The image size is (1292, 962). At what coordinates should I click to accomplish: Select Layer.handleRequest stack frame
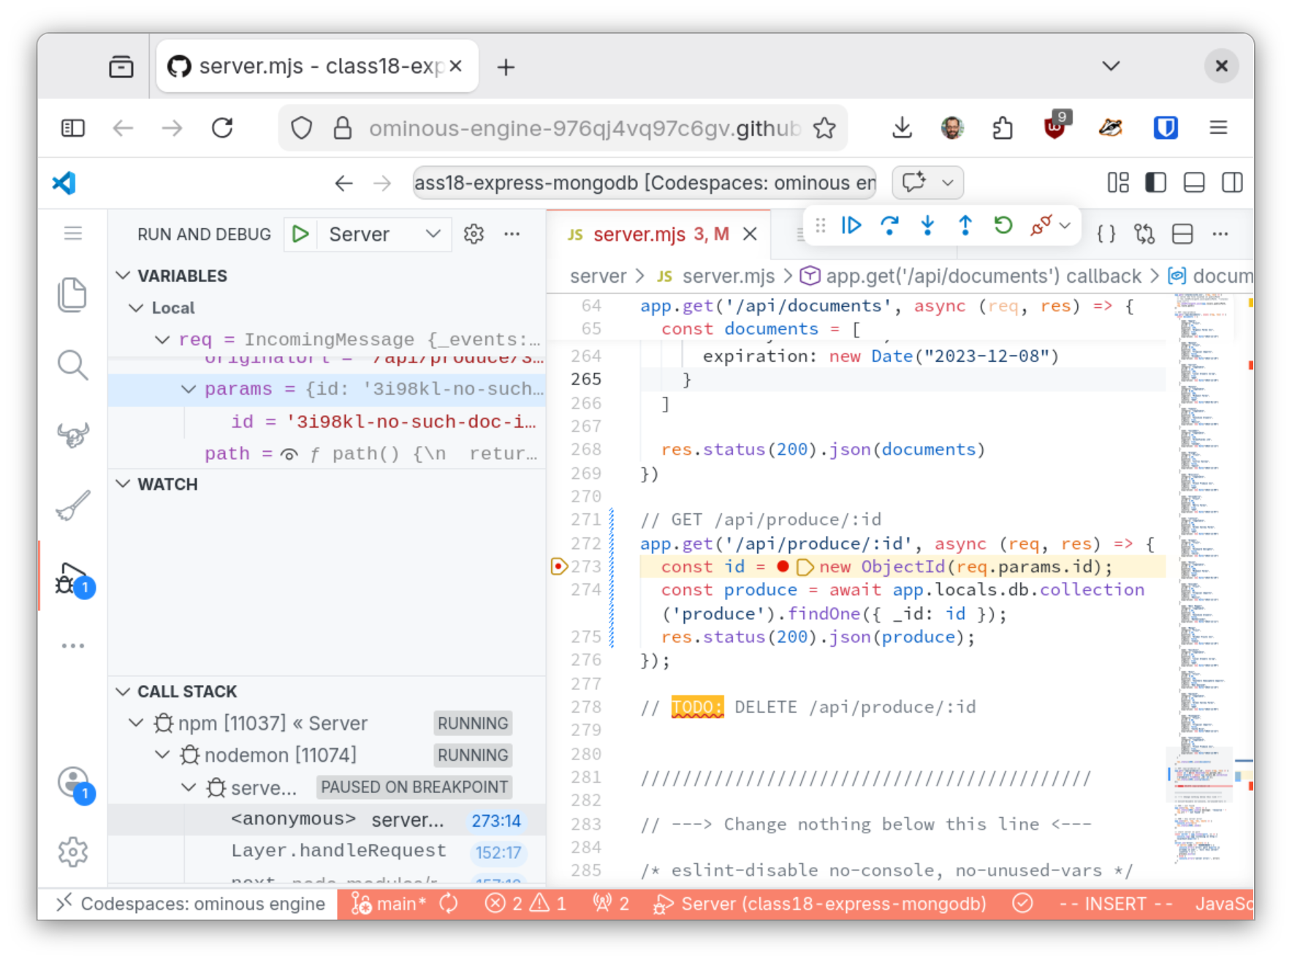[x=338, y=852]
